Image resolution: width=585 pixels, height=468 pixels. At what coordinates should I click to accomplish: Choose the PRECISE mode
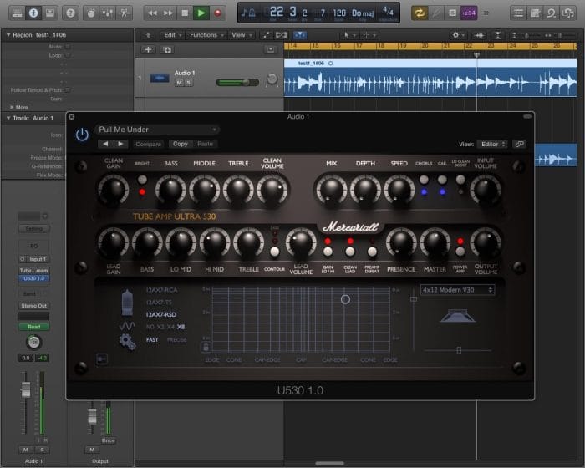coord(177,340)
